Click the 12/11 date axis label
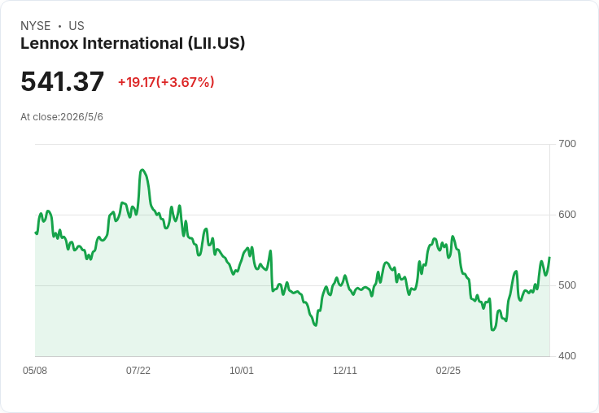The width and height of the screenshot is (599, 413). pyautogui.click(x=345, y=371)
